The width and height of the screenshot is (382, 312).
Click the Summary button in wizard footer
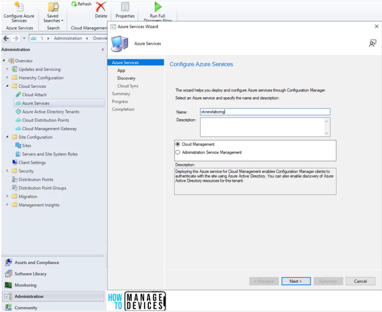pos(328,281)
